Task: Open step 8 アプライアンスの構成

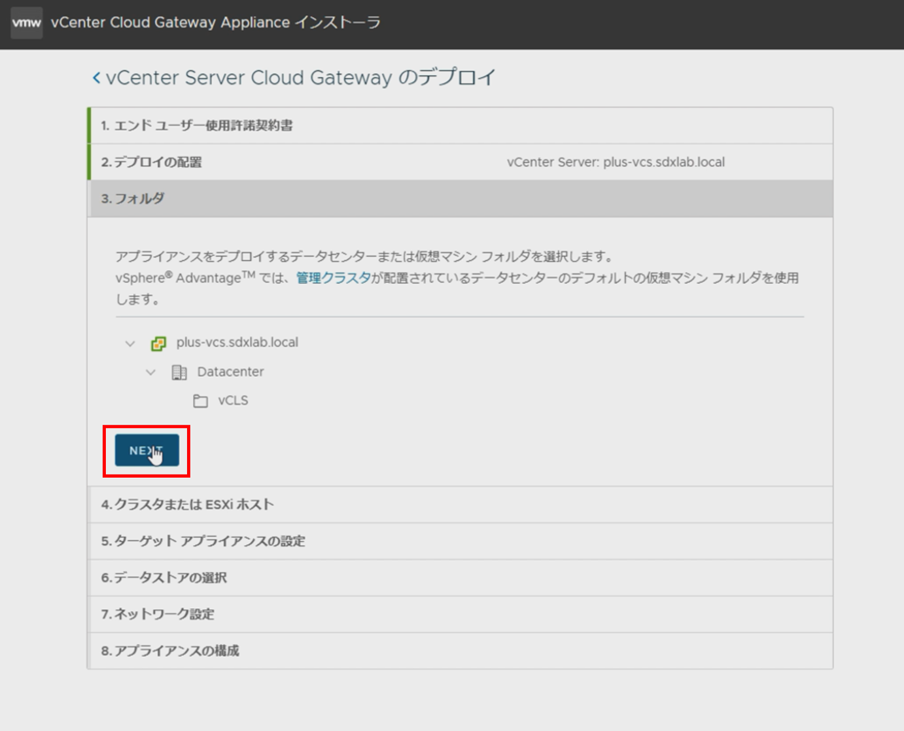Action: click(x=461, y=651)
